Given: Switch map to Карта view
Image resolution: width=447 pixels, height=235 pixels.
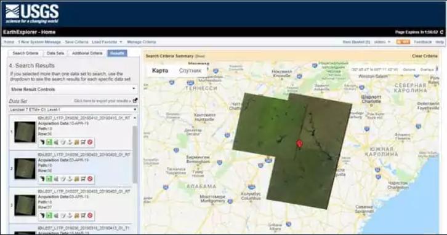Looking at the screenshot, I should tap(160, 71).
